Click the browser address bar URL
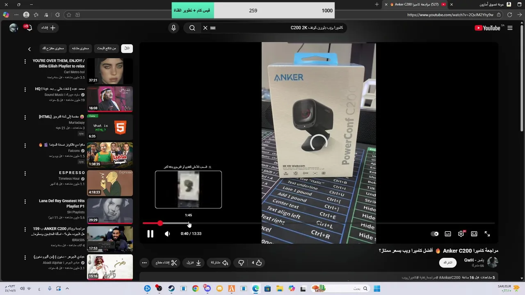 (x=450, y=15)
